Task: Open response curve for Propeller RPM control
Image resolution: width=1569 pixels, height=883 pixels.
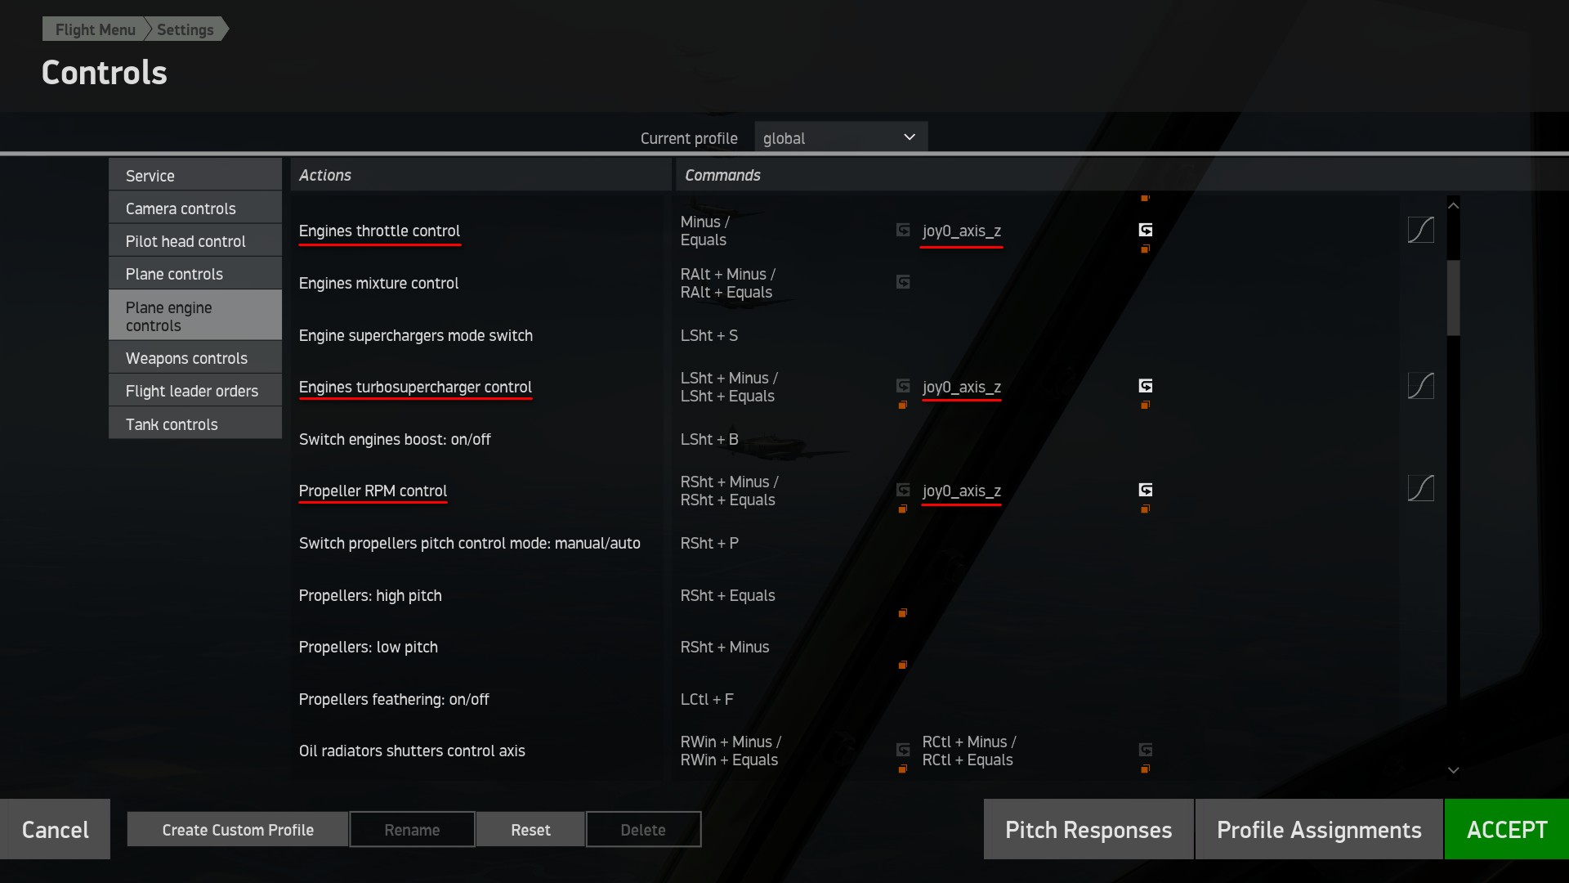Action: [x=1420, y=489]
